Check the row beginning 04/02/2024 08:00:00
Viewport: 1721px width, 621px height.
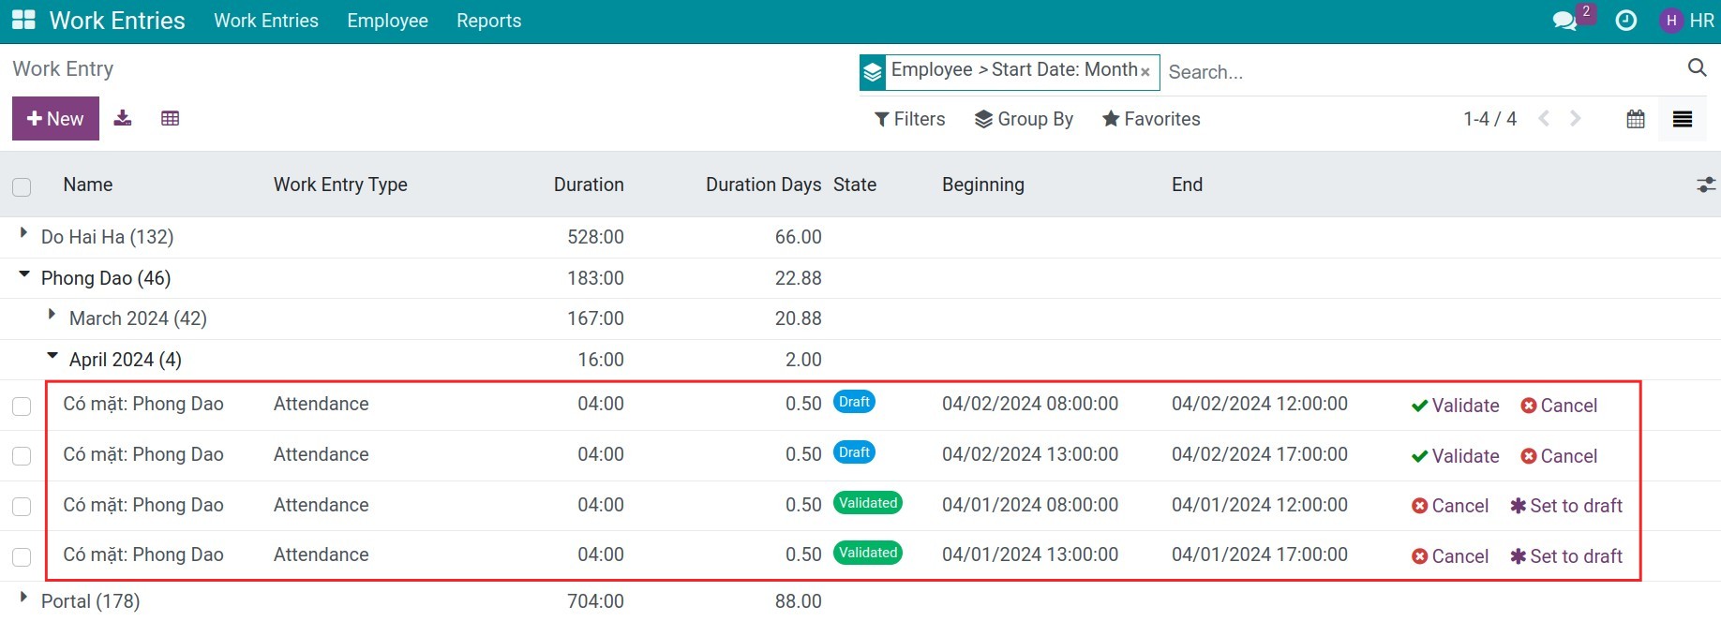click(22, 406)
